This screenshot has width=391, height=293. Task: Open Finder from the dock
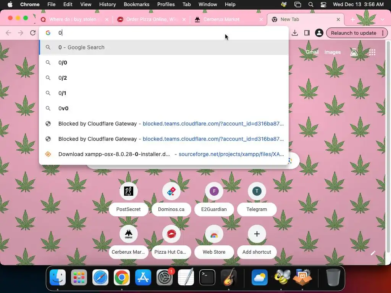pyautogui.click(x=58, y=277)
